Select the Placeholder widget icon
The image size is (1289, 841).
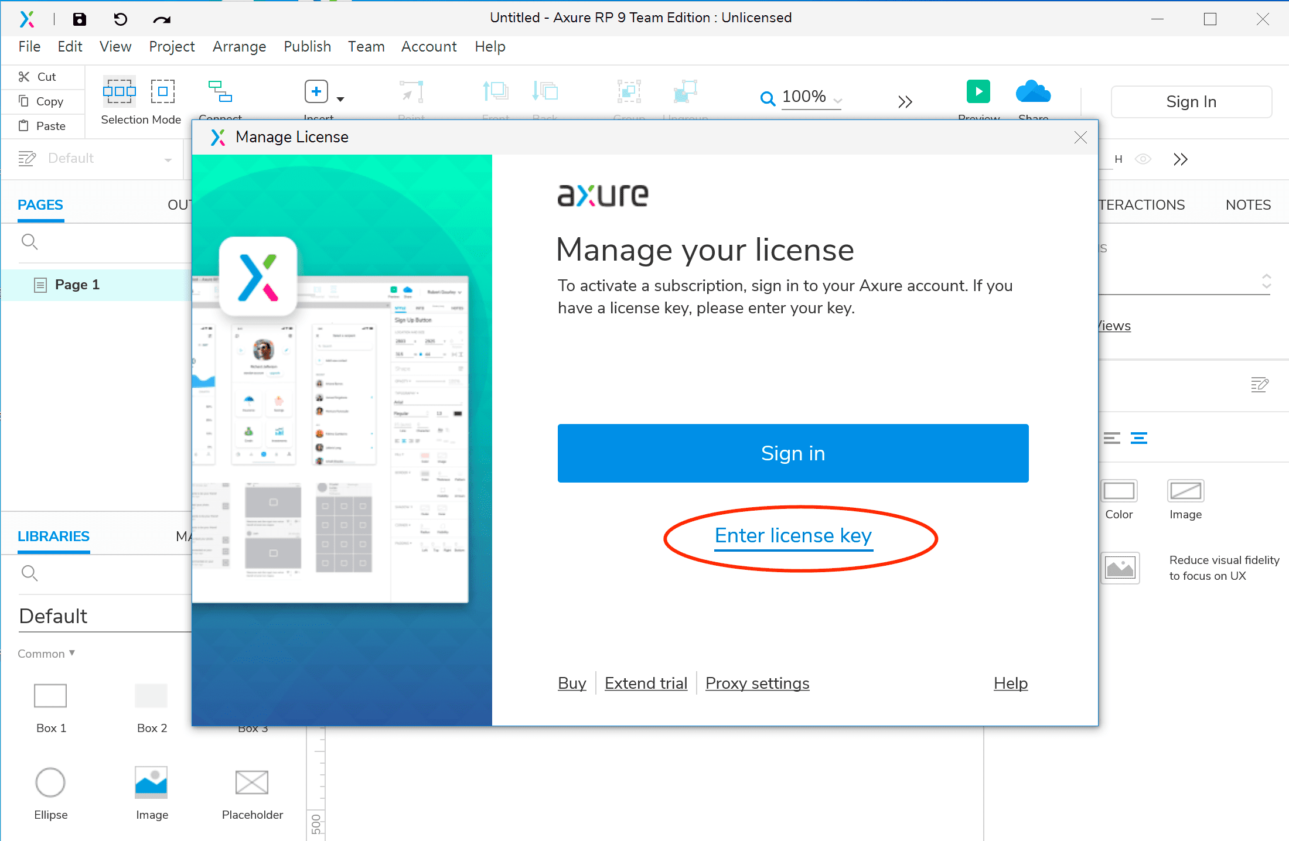252,782
